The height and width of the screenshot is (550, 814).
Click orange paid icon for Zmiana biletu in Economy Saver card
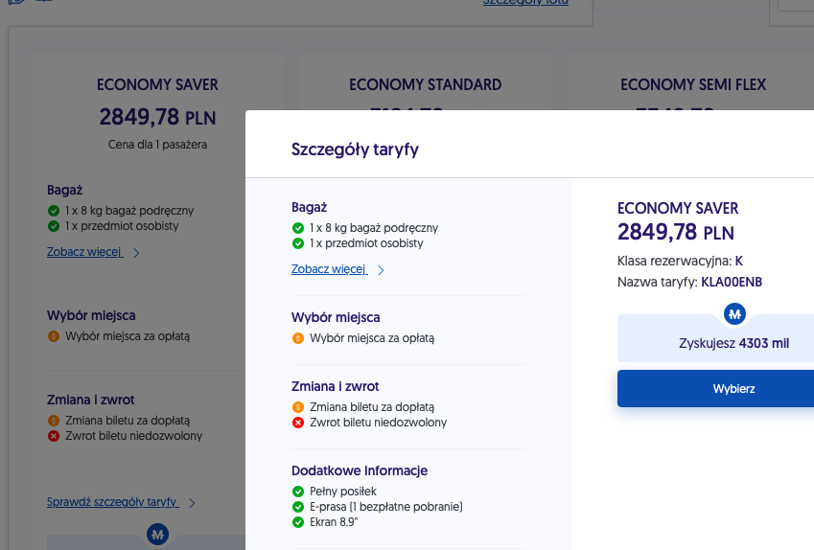(x=54, y=421)
